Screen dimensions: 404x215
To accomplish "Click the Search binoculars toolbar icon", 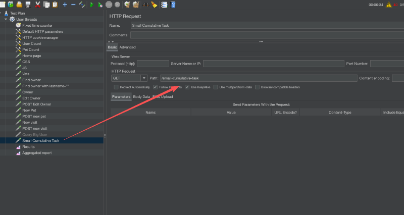I will 146,5.
